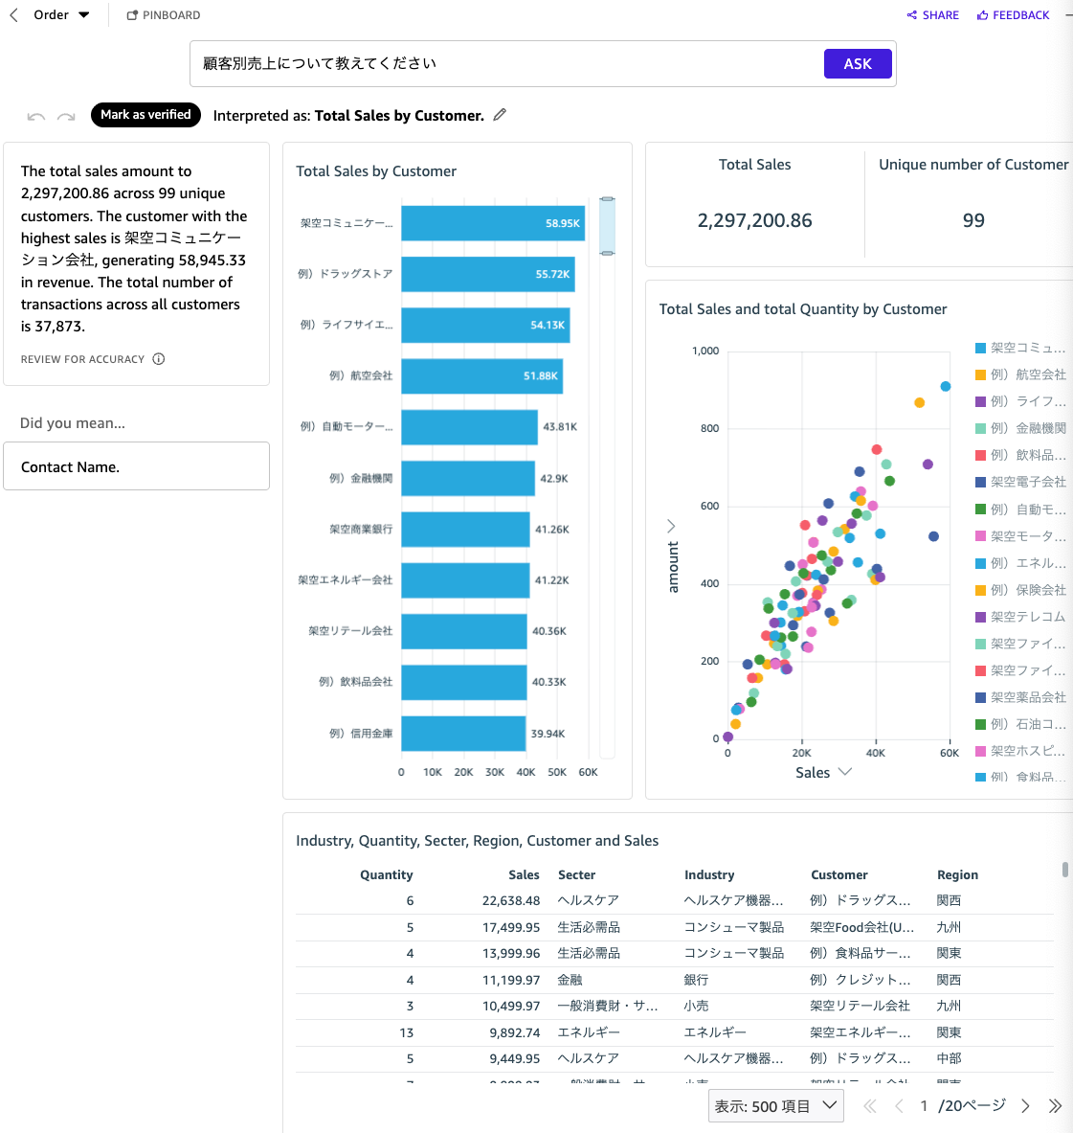Click the redo arrow below the search box

click(66, 116)
